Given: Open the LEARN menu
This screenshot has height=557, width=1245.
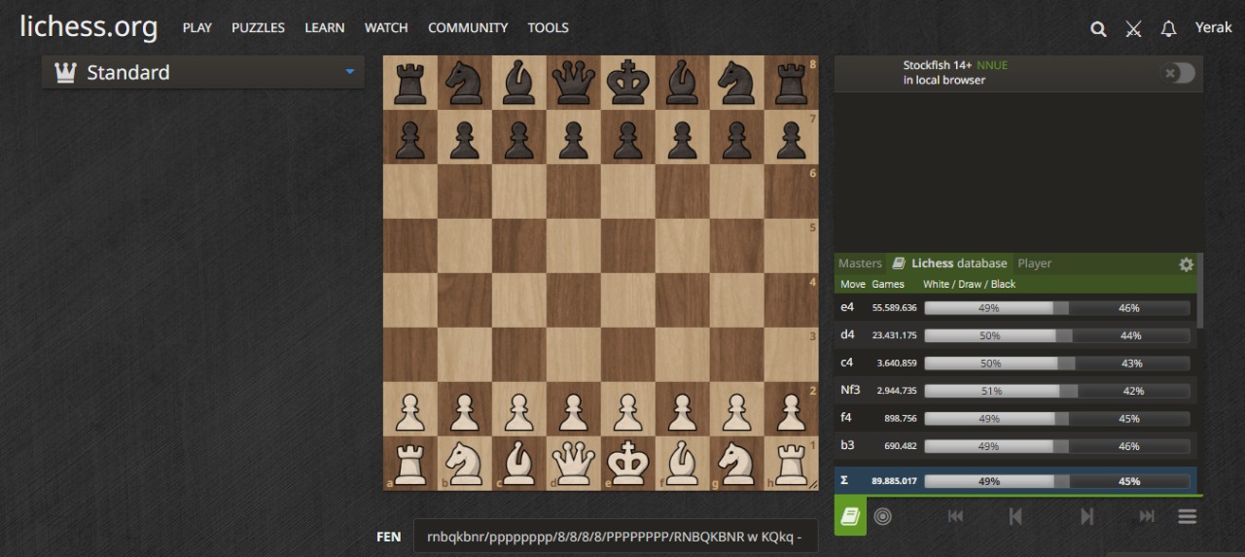Looking at the screenshot, I should coord(324,27).
